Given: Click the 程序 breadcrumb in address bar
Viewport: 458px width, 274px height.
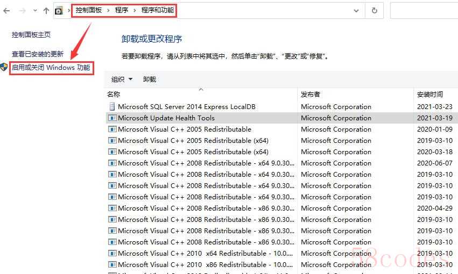Looking at the screenshot, I should pos(122,10).
